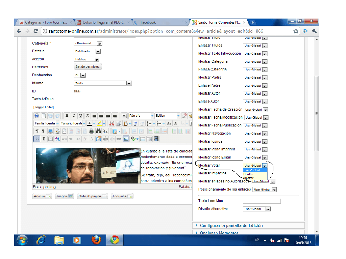The image size is (346, 259).
Task: Cut selection with scissors icon
Action: pyautogui.click(x=112, y=123)
